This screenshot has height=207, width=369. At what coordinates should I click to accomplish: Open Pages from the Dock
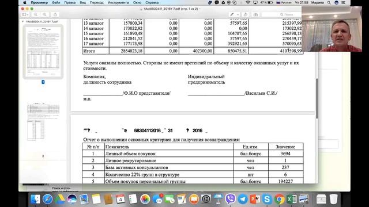click(182, 200)
